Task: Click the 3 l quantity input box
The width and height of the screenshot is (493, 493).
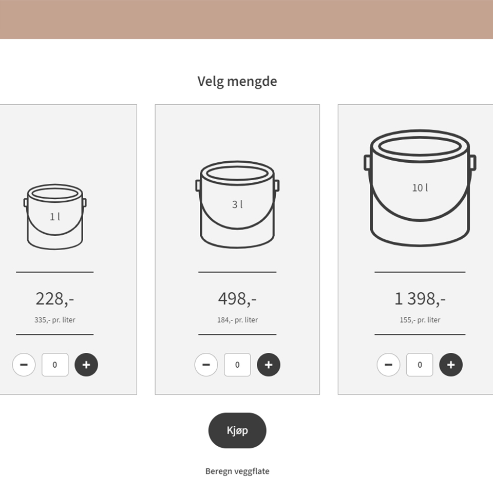Action: [x=237, y=365]
